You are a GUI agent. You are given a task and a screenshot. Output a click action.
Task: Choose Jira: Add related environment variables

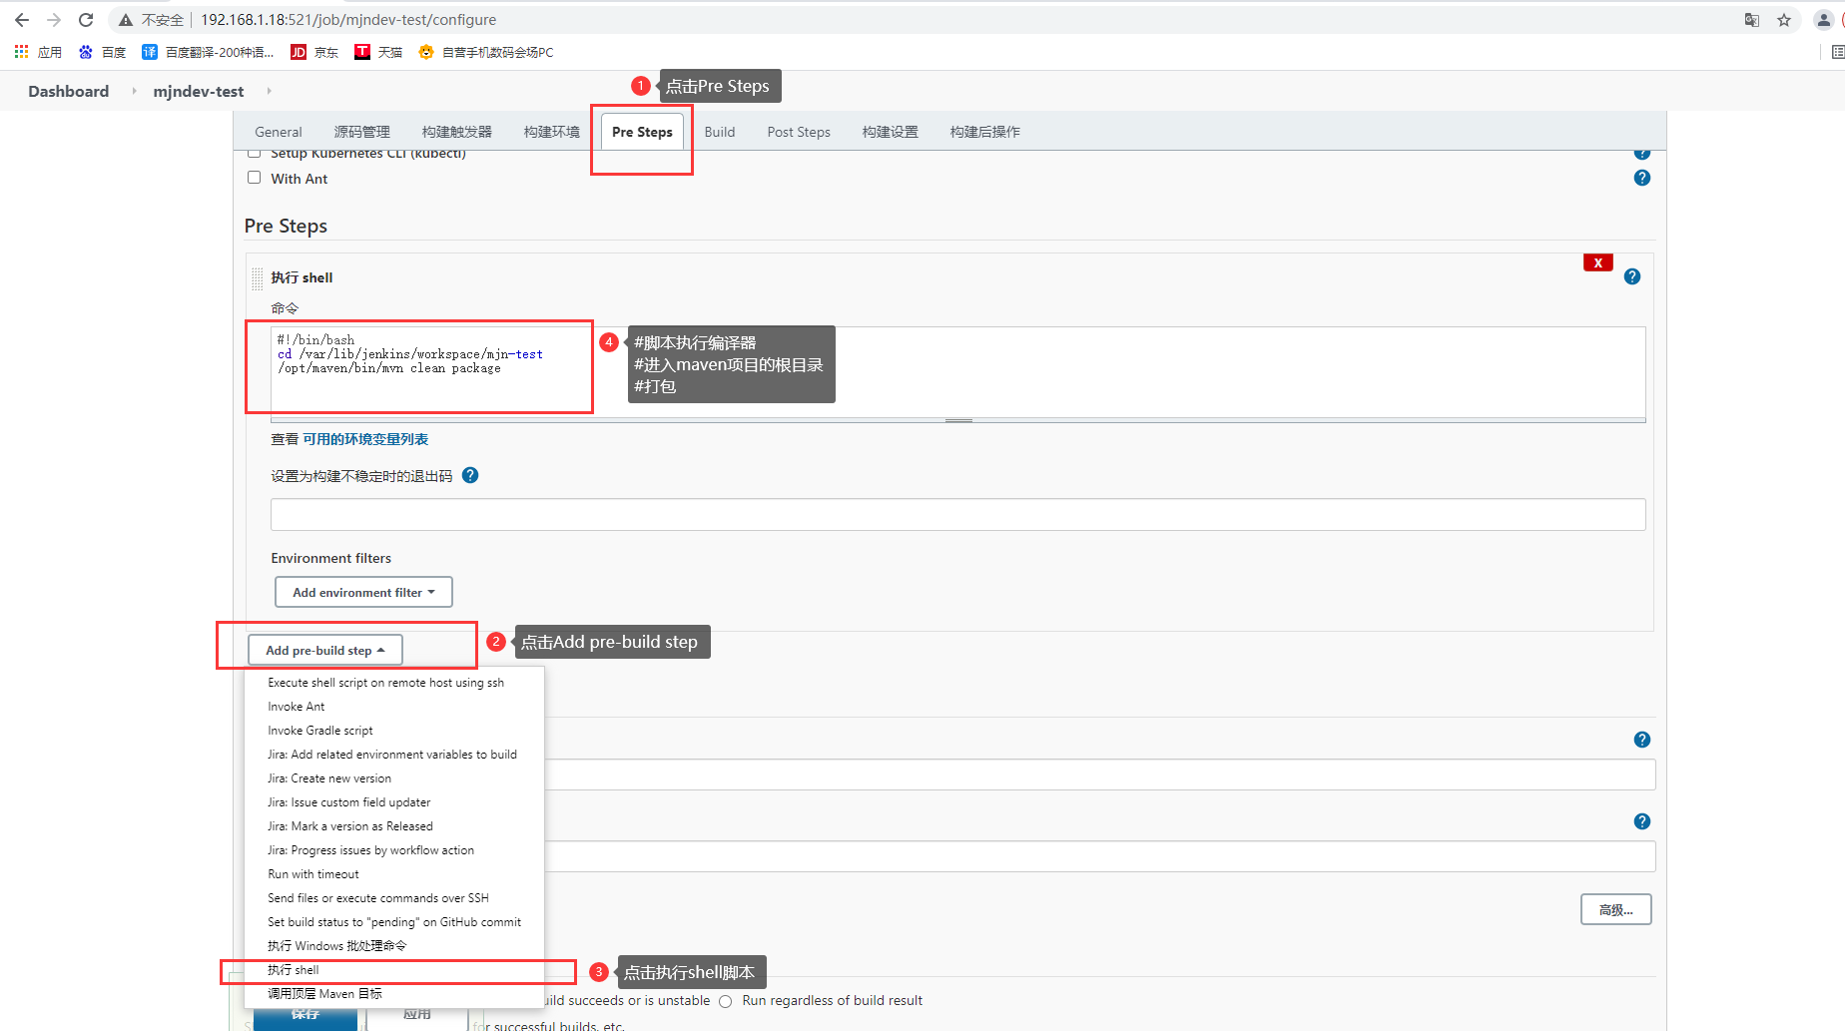(x=394, y=755)
